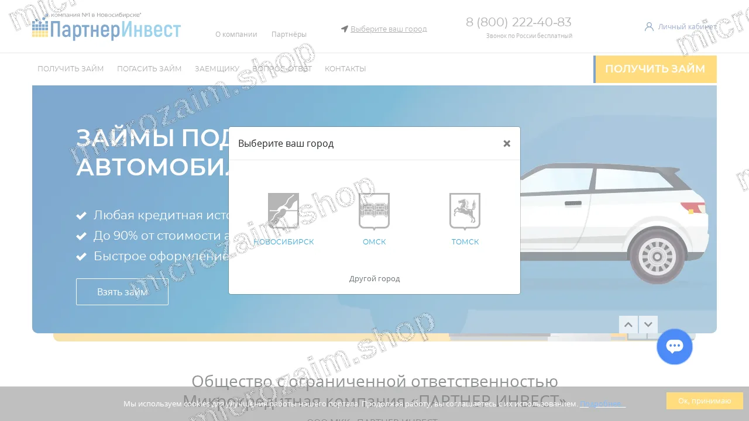Click the location arrow icon
749x421 pixels.
[345, 29]
